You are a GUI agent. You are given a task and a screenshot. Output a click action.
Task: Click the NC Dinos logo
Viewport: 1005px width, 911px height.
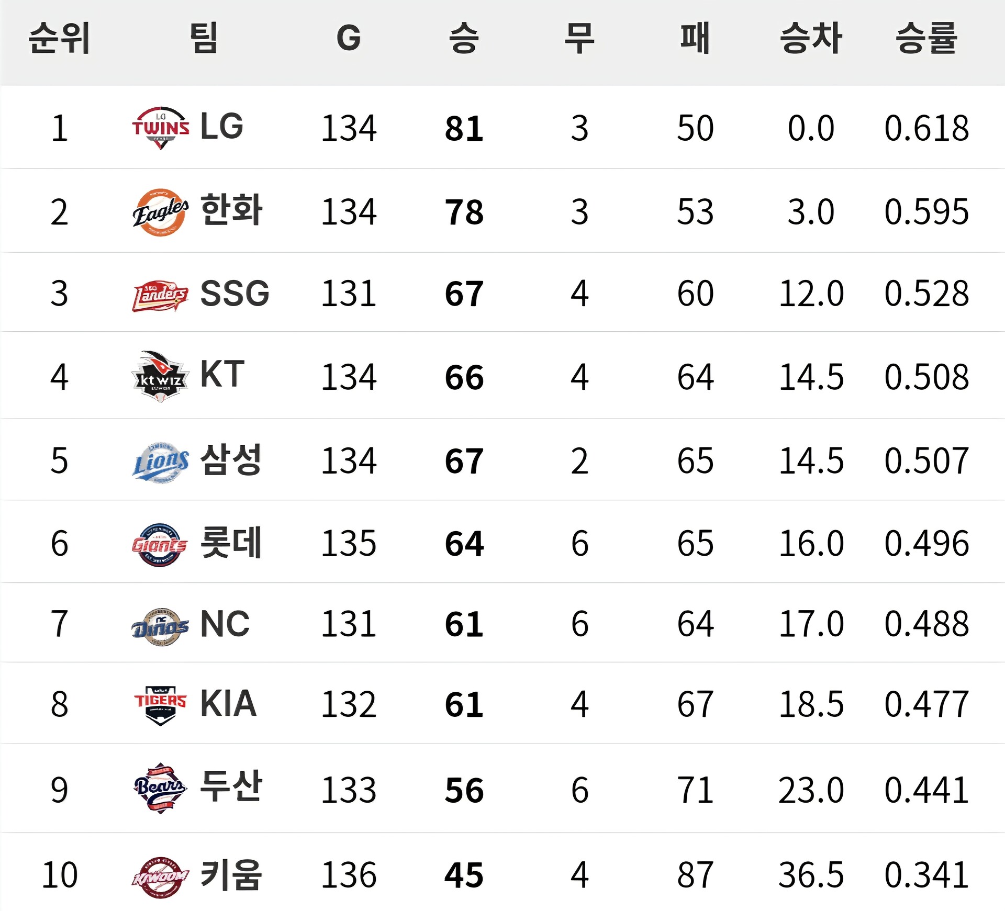161,626
